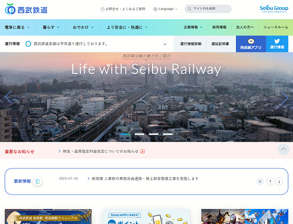Click the 最新情報 label
The height and width of the screenshot is (224, 293).
pyautogui.click(x=22, y=181)
